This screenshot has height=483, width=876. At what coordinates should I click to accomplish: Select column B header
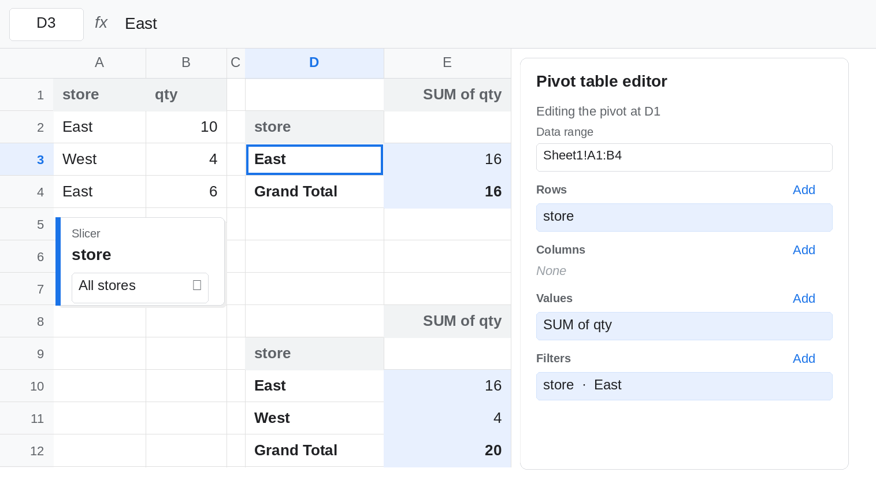coord(186,63)
